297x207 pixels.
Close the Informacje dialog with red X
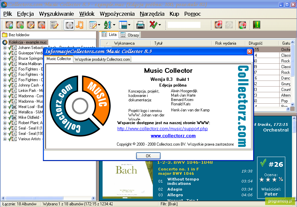tap(250, 52)
